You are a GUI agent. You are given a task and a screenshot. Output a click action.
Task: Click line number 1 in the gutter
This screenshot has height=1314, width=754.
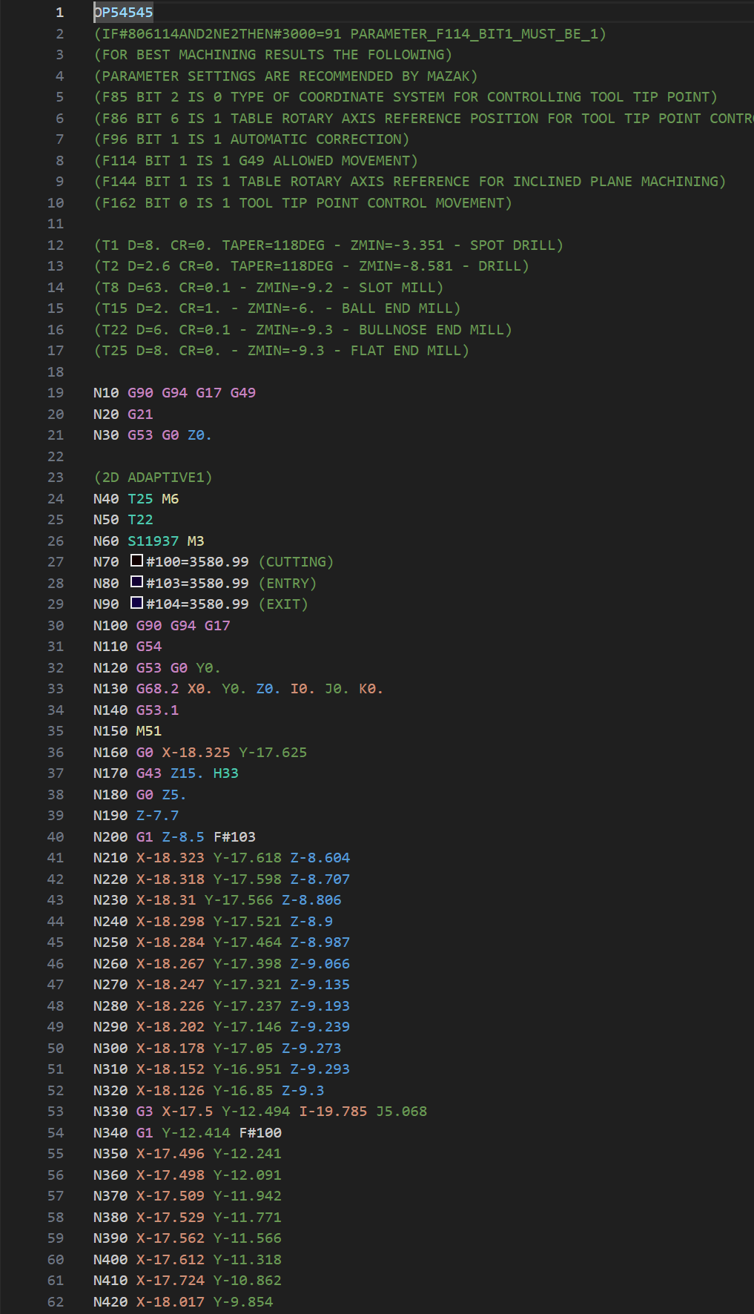tap(59, 13)
